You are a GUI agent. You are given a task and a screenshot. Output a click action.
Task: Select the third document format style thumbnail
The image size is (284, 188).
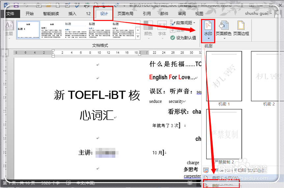click(76, 30)
